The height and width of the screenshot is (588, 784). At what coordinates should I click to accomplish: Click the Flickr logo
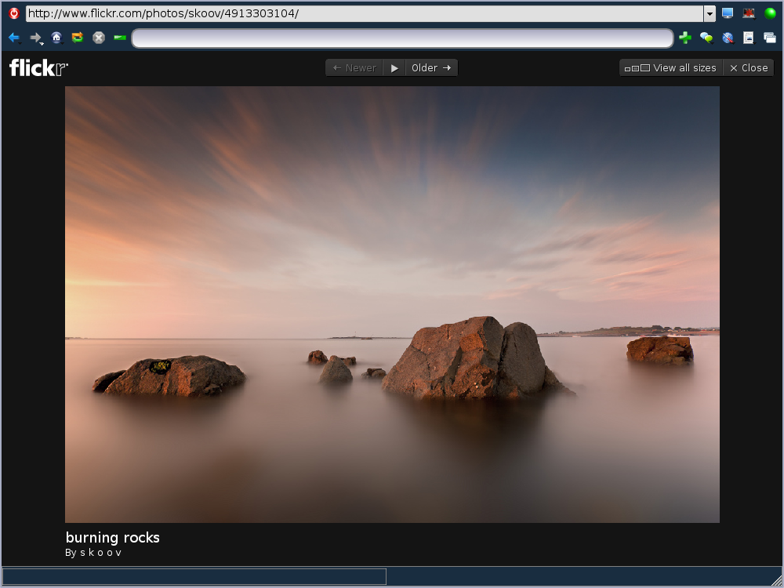tap(38, 68)
